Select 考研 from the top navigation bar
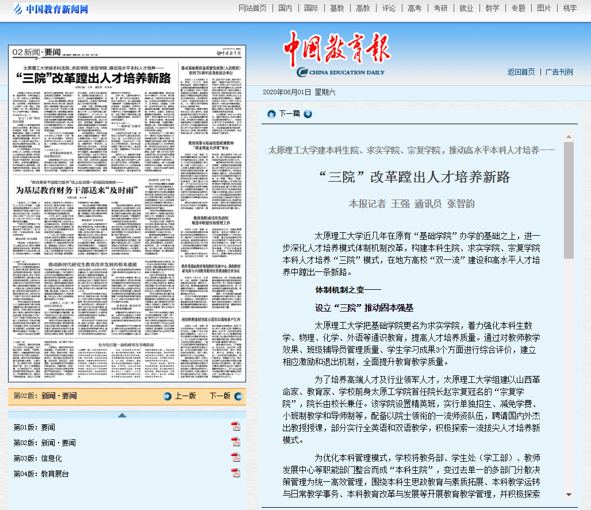Screen dimensions: 591x510 tap(440, 8)
